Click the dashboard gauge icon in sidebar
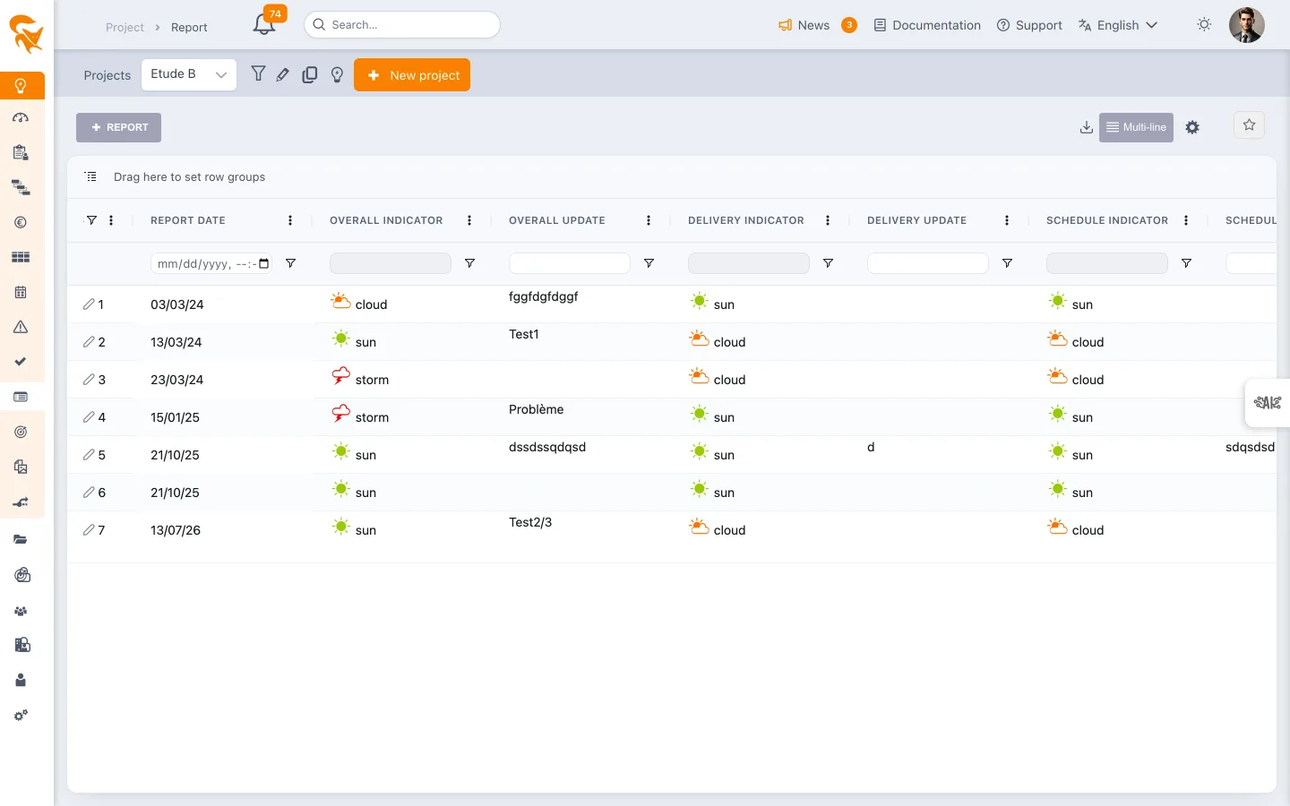Screen dimensions: 1290x806 click(x=21, y=118)
